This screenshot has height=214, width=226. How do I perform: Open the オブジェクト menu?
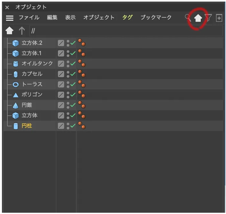99,18
